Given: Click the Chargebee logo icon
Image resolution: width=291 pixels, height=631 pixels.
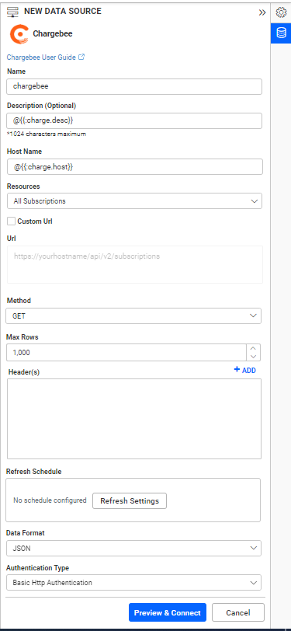Looking at the screenshot, I should [x=19, y=34].
